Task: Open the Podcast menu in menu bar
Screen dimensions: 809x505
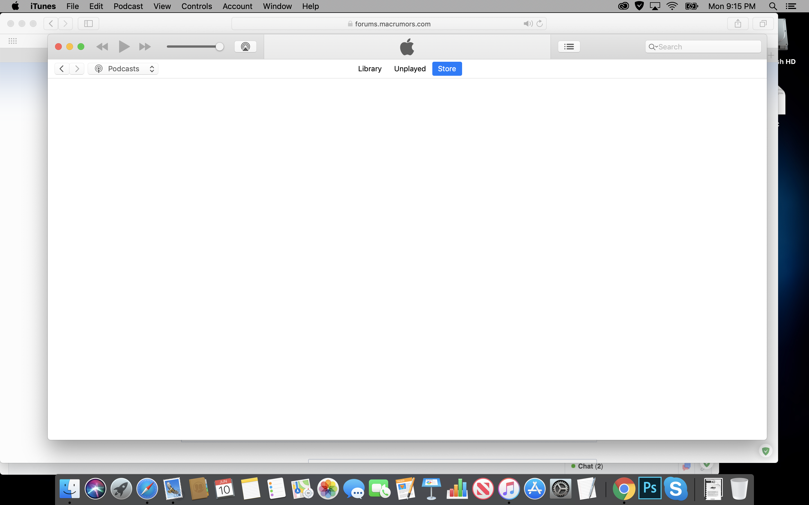Action: pos(128,6)
